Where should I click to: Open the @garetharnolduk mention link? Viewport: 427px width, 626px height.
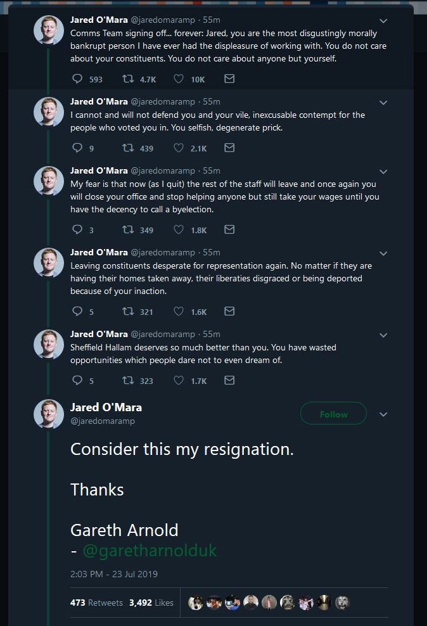tap(150, 551)
